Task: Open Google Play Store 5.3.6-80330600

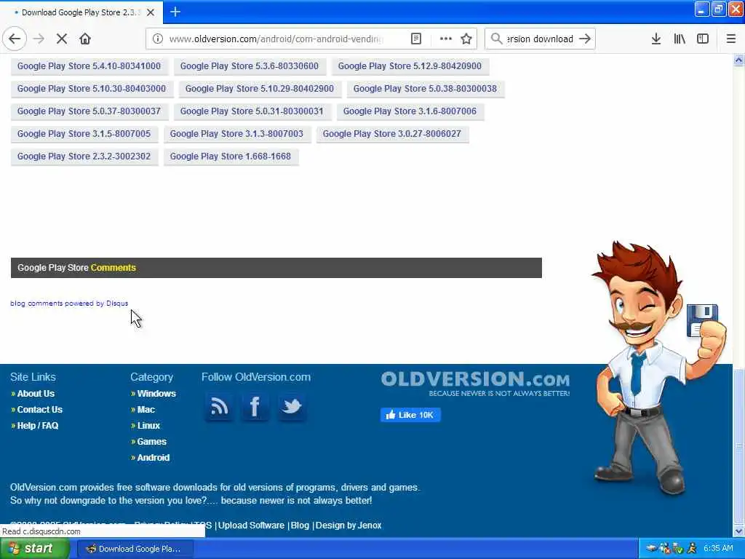Action: click(250, 66)
